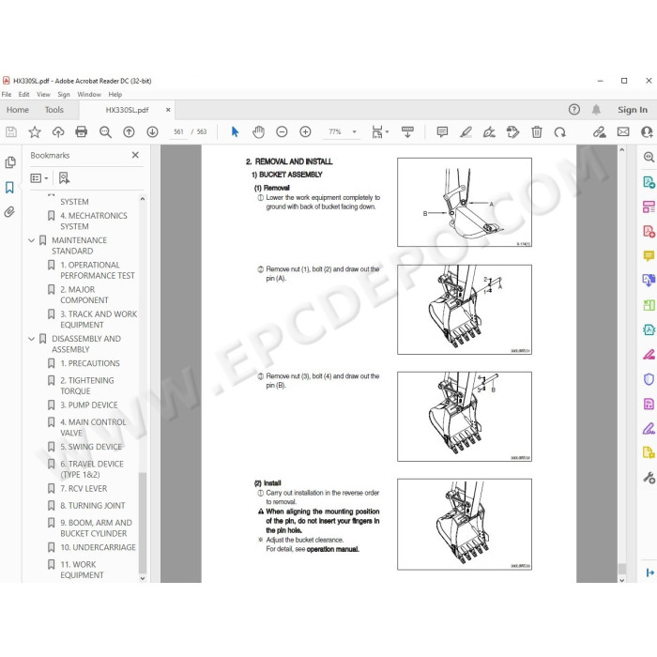Send file by email envelope icon
This screenshot has height=657, width=657.
point(623,132)
